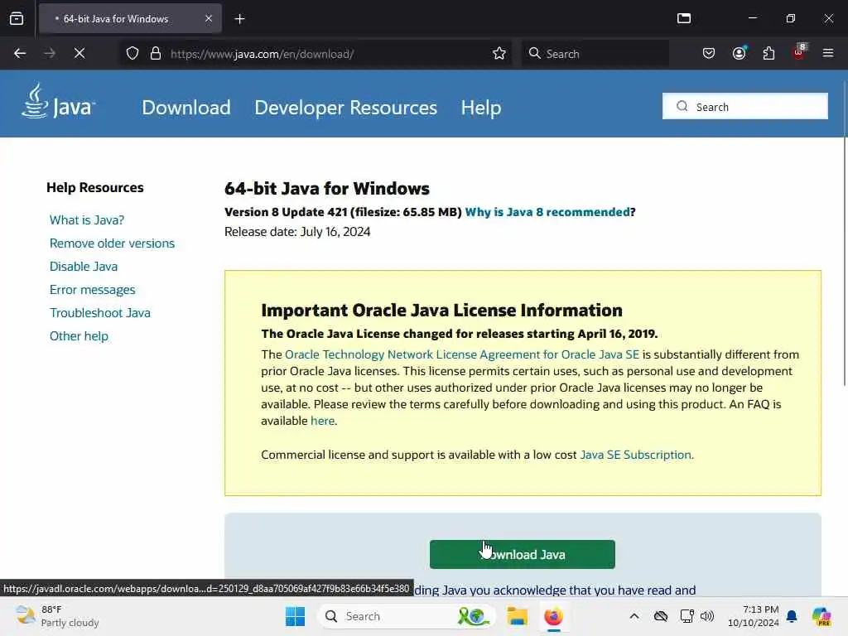
Task: Click the page vertical scrollbar
Action: click(x=844, y=233)
